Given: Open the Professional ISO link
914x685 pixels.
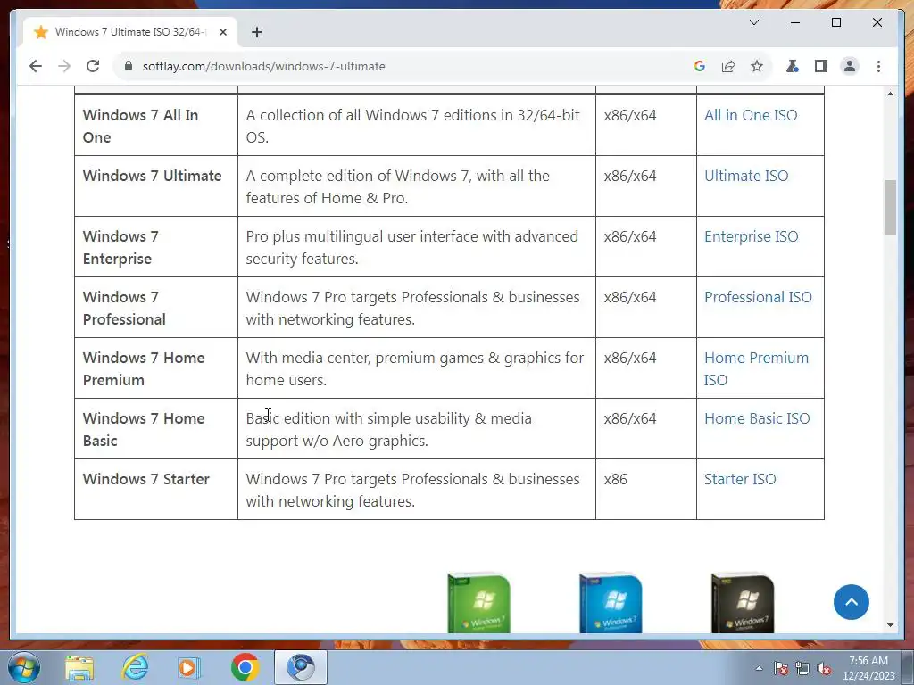Looking at the screenshot, I should coord(758,297).
